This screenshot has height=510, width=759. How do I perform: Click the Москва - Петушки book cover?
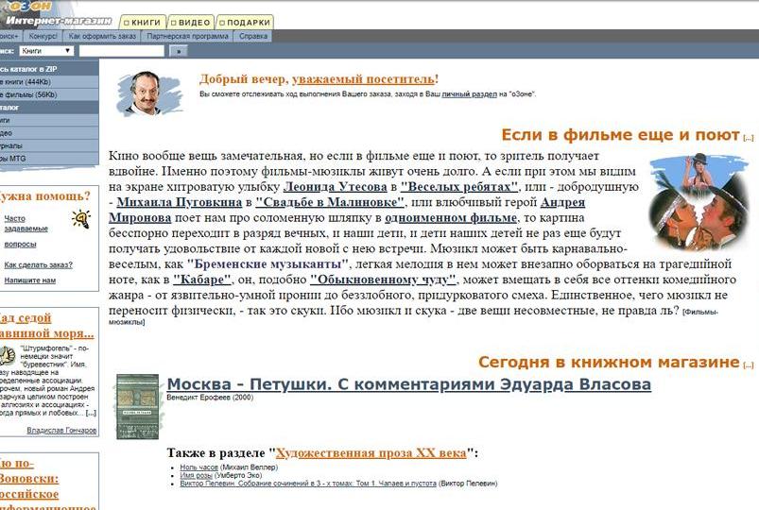137,406
